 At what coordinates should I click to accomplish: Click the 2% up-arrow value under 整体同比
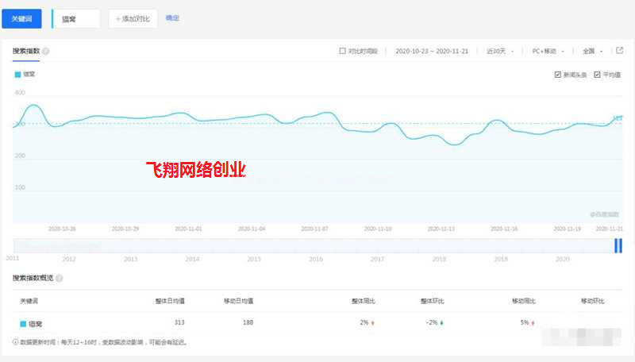pyautogui.click(x=367, y=323)
